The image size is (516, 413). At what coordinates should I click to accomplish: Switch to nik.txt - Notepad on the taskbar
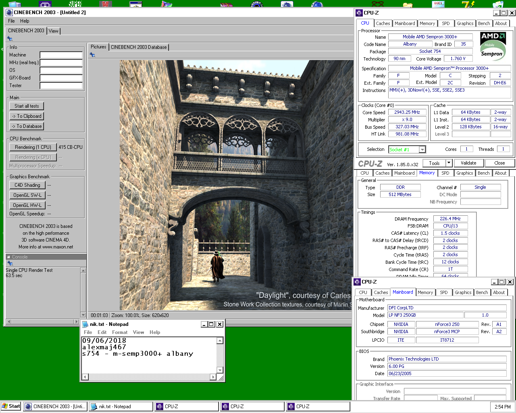click(x=121, y=406)
